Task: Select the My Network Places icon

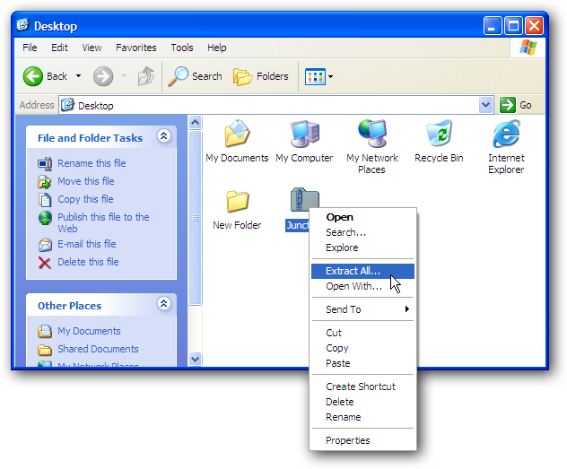Action: [372, 147]
